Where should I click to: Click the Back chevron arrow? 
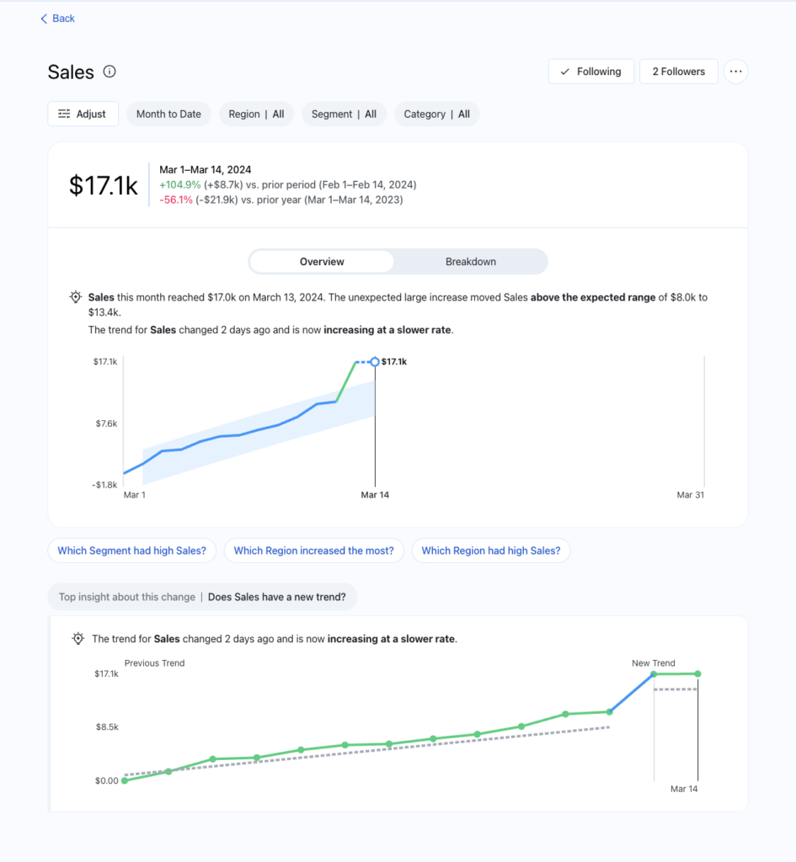(44, 19)
